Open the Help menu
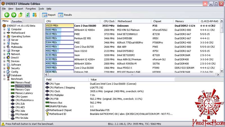 coord(49,9)
